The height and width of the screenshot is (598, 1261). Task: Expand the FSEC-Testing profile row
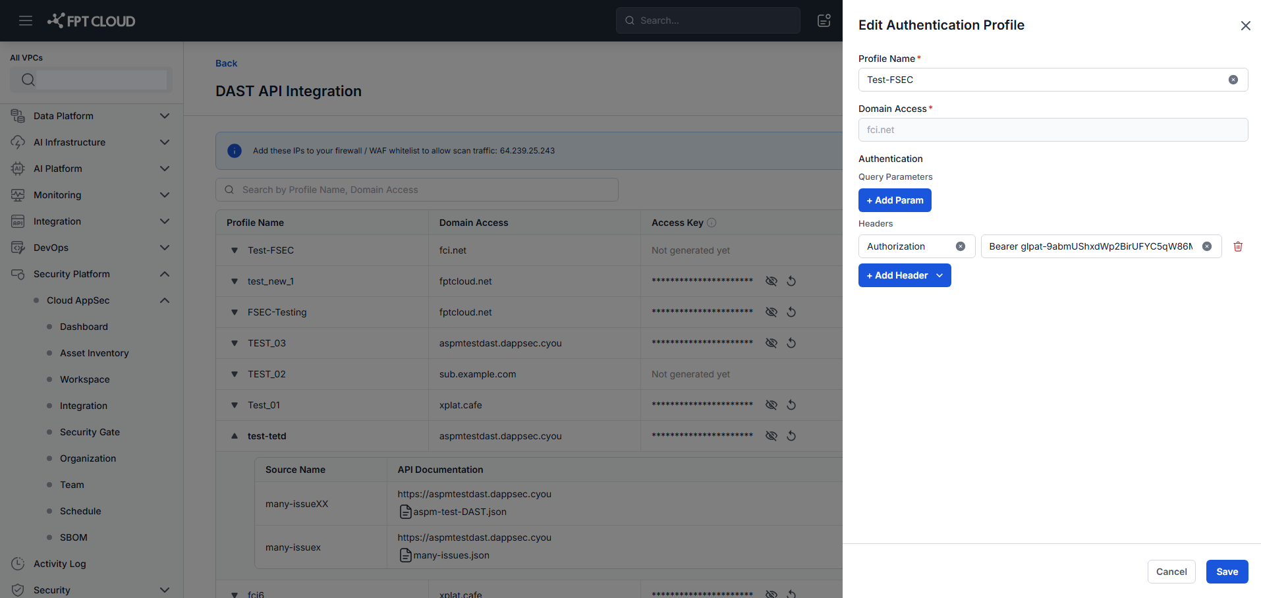[x=235, y=312]
